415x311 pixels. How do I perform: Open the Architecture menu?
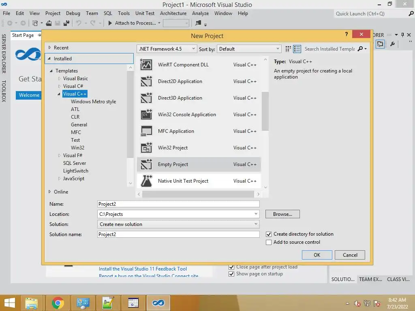173,13
